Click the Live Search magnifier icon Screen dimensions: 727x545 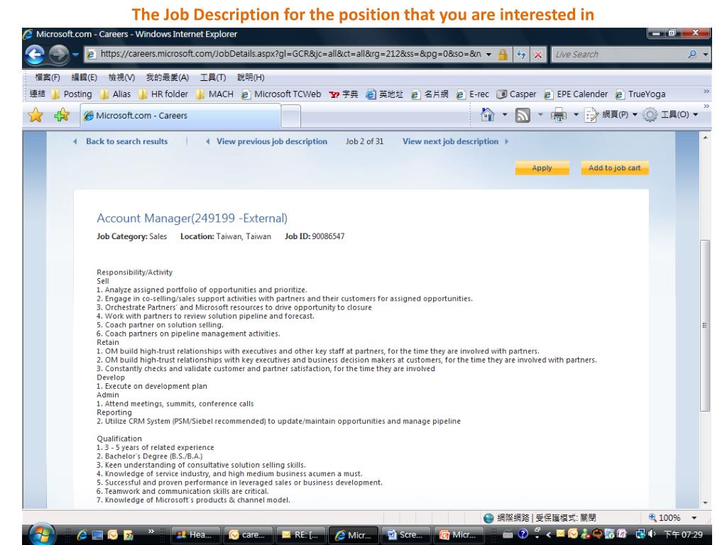coord(692,54)
